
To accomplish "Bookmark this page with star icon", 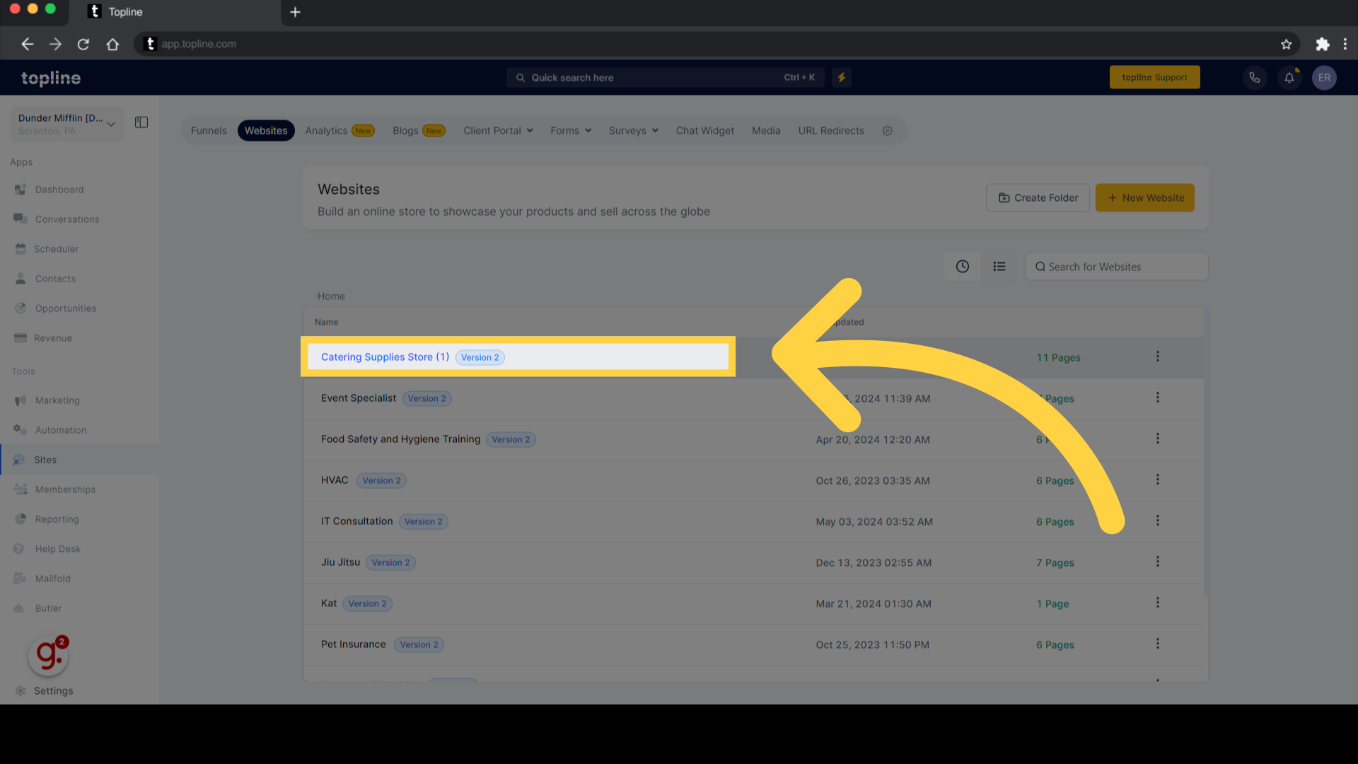I will (x=1286, y=44).
